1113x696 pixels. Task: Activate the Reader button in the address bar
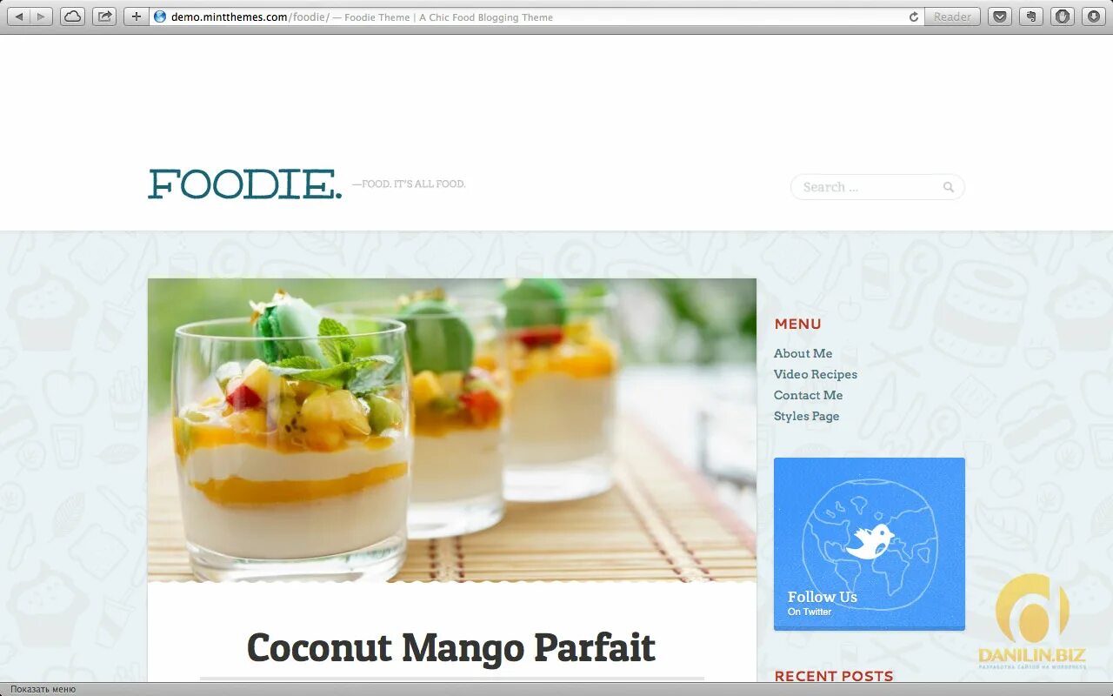952,17
